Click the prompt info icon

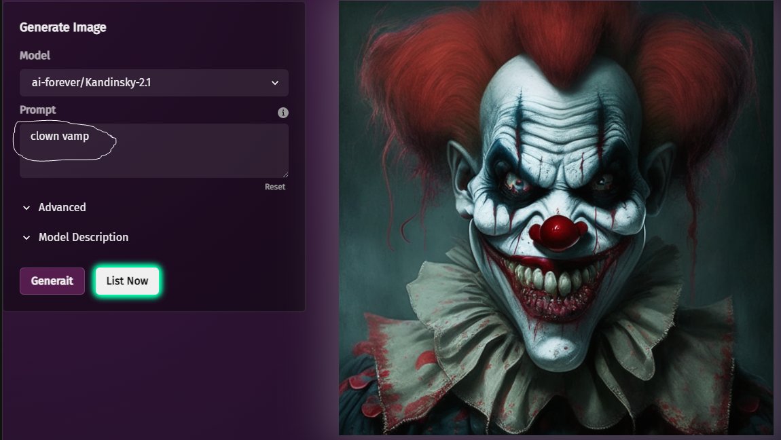[x=283, y=113]
